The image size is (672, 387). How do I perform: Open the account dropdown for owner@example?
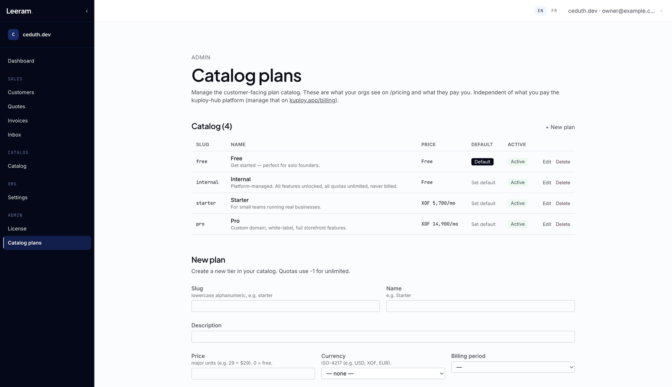pyautogui.click(x=615, y=11)
